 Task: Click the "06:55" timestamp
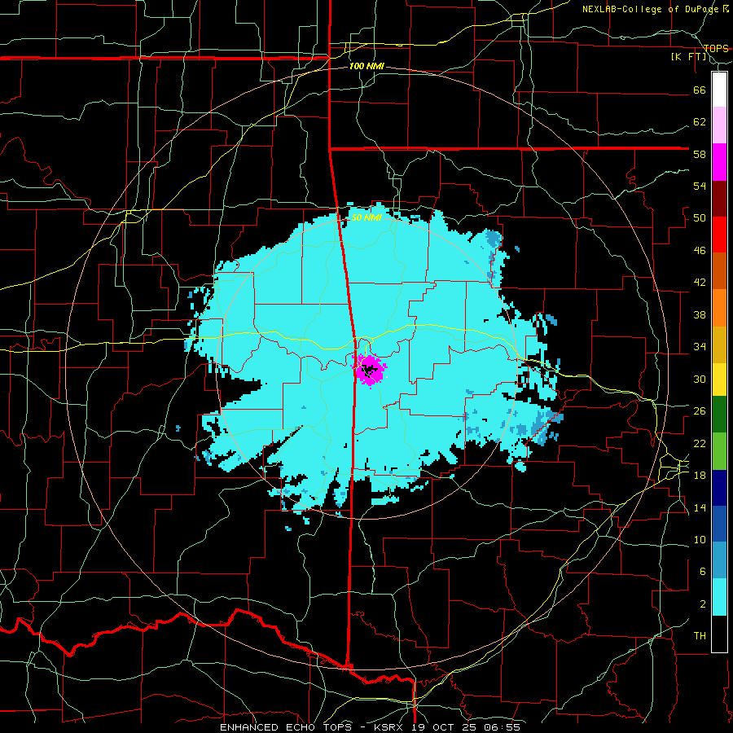(x=504, y=727)
